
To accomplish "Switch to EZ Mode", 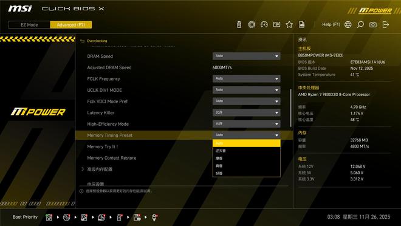I will pyautogui.click(x=29, y=25).
